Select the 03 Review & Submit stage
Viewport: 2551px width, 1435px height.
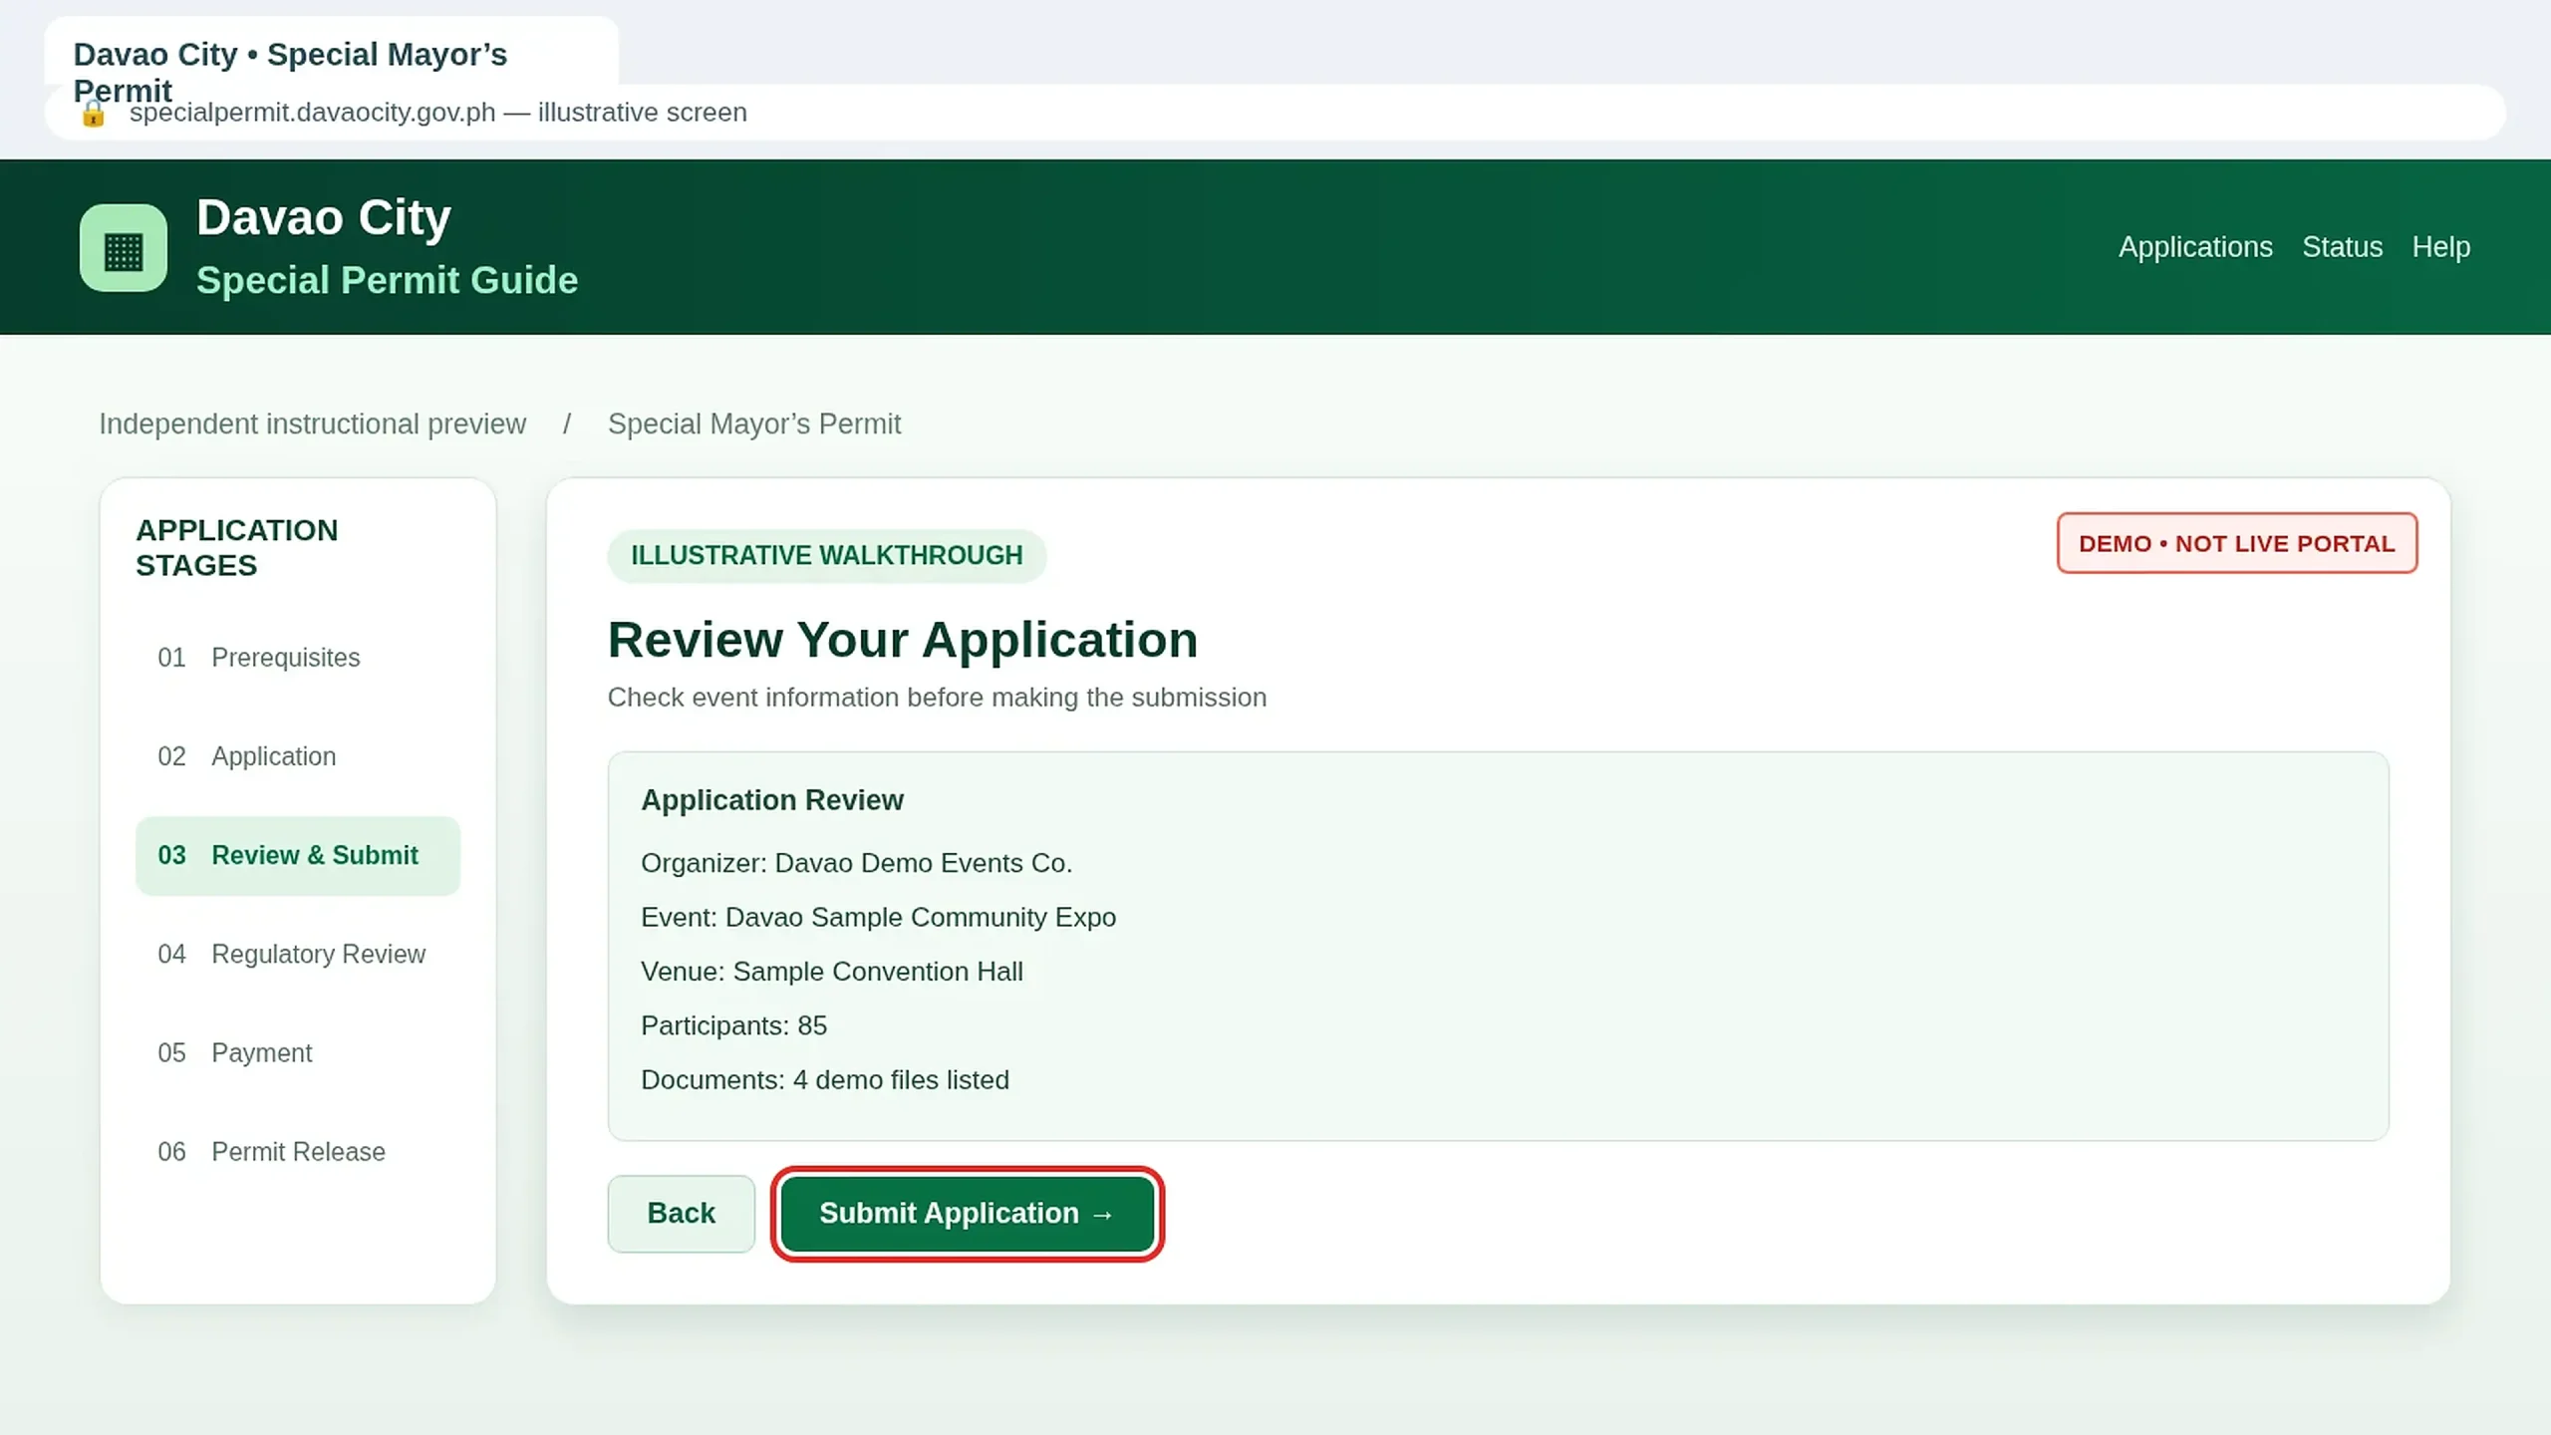pos(298,856)
